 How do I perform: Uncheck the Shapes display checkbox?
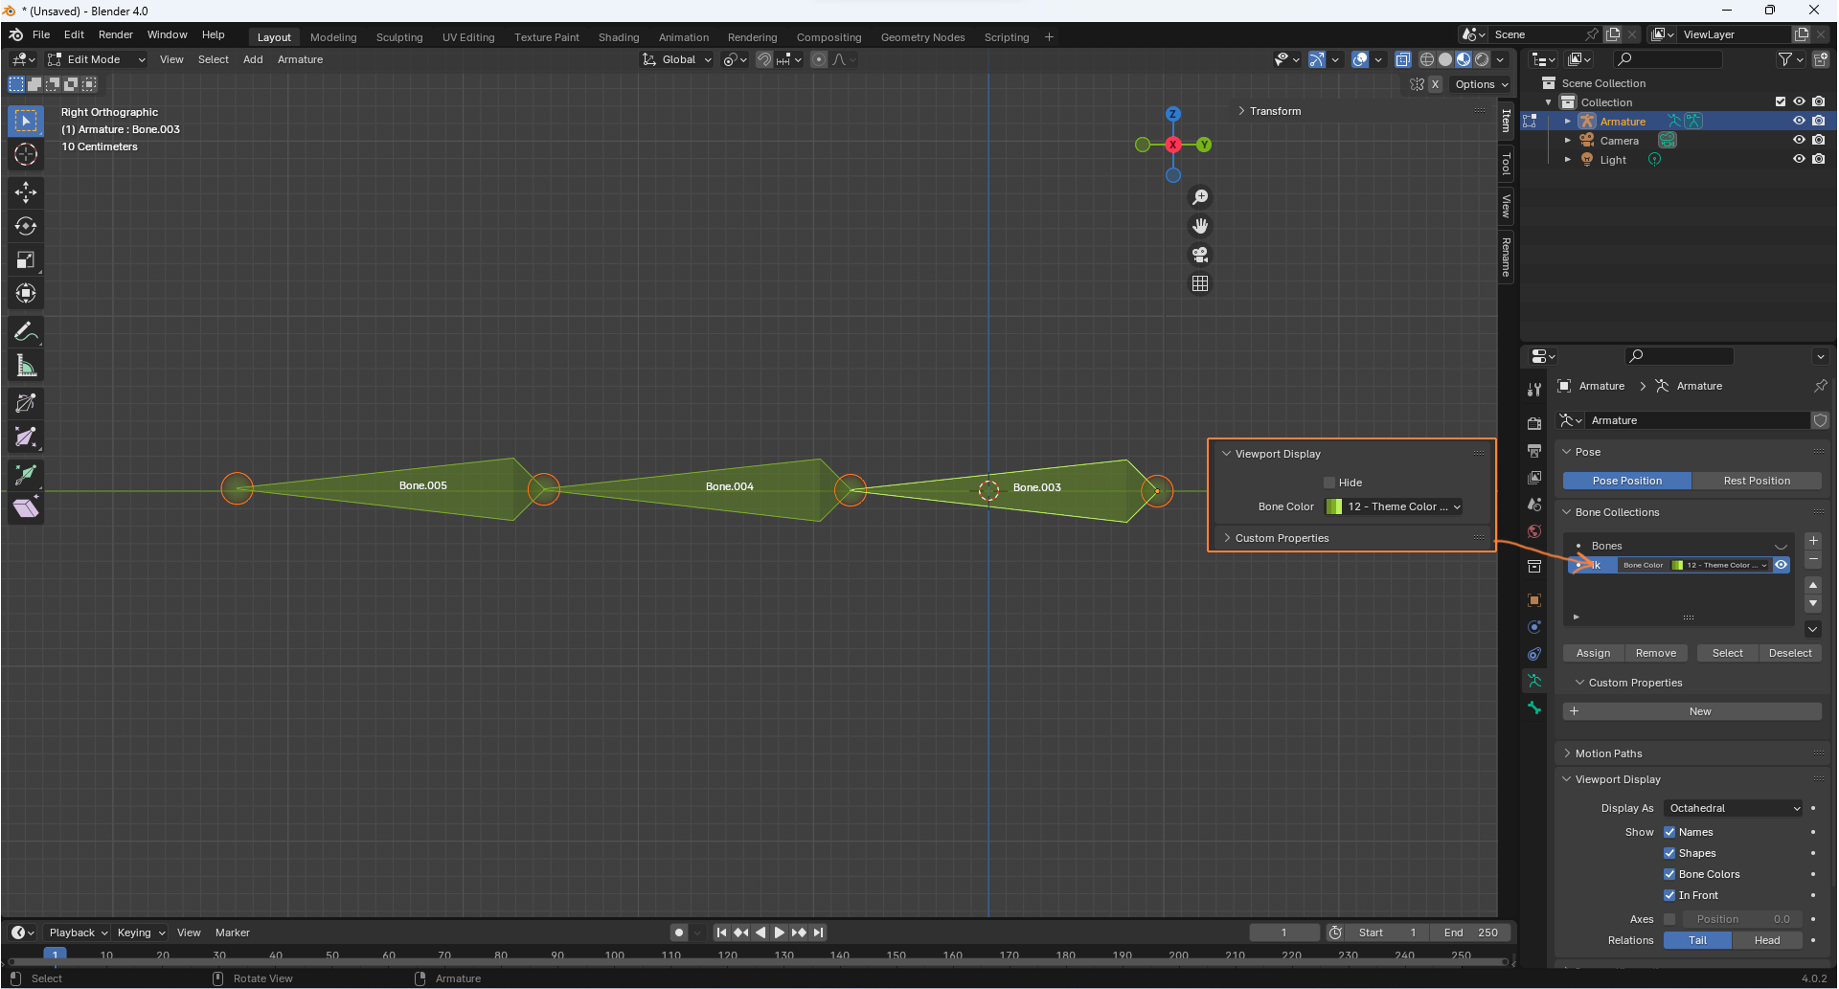(1669, 853)
